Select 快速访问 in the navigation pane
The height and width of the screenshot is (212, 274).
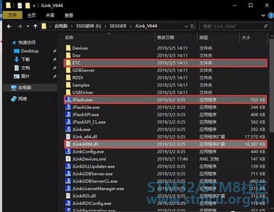[x=27, y=43]
